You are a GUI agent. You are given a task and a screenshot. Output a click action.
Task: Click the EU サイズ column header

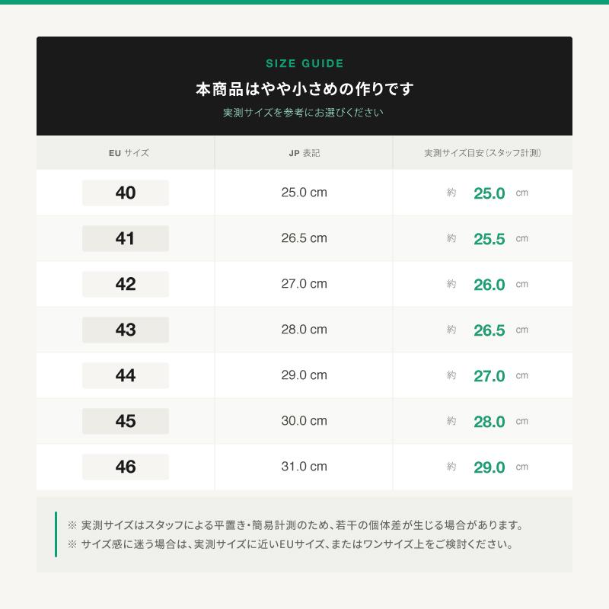[129, 153]
